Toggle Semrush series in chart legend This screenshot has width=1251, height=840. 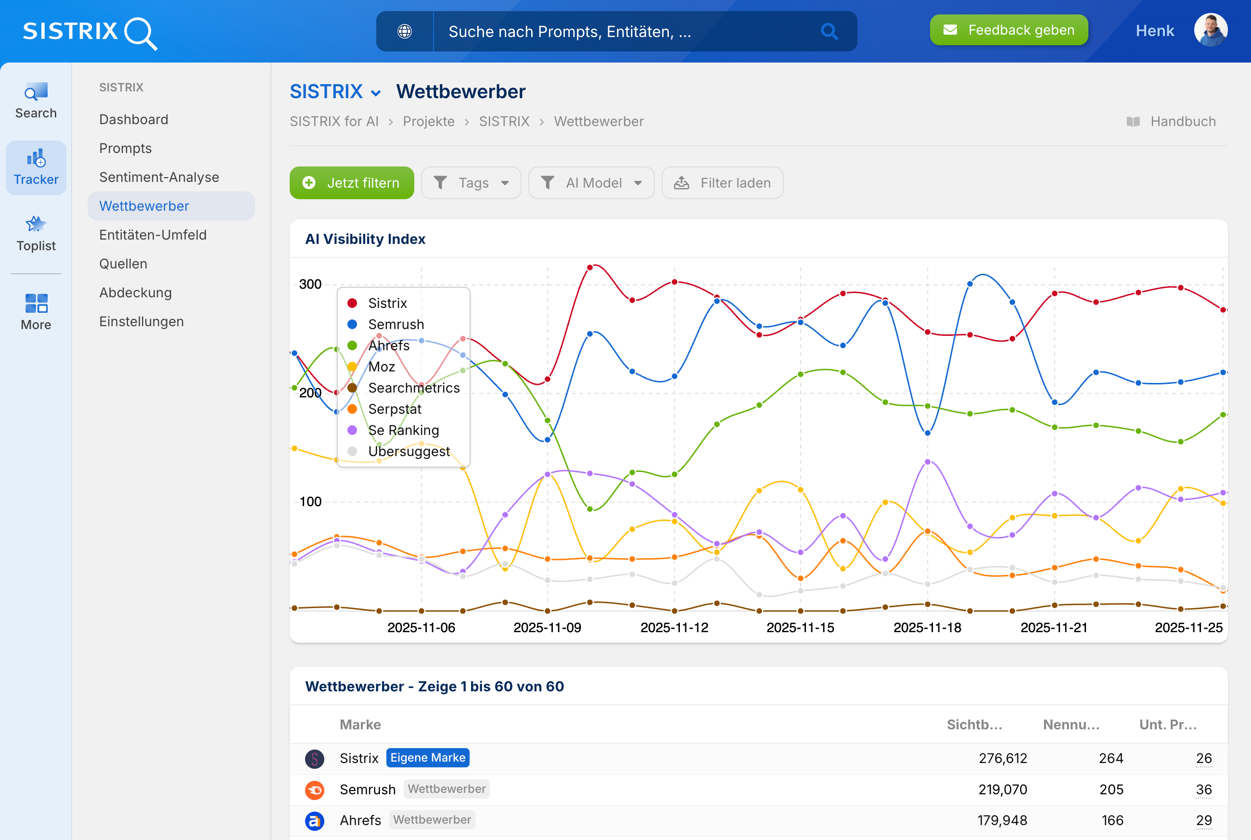[396, 325]
